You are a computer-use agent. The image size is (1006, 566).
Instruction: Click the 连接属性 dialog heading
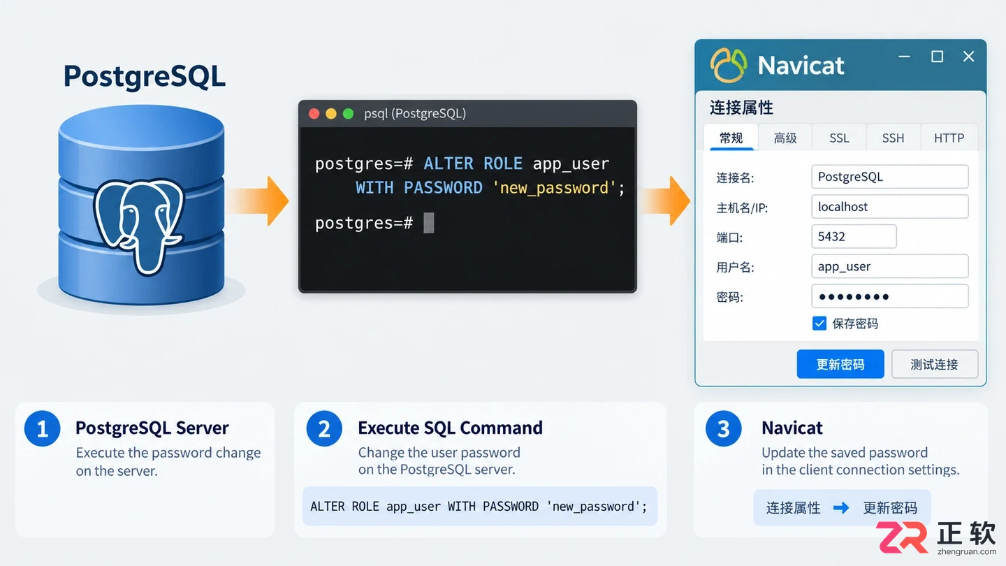741,108
